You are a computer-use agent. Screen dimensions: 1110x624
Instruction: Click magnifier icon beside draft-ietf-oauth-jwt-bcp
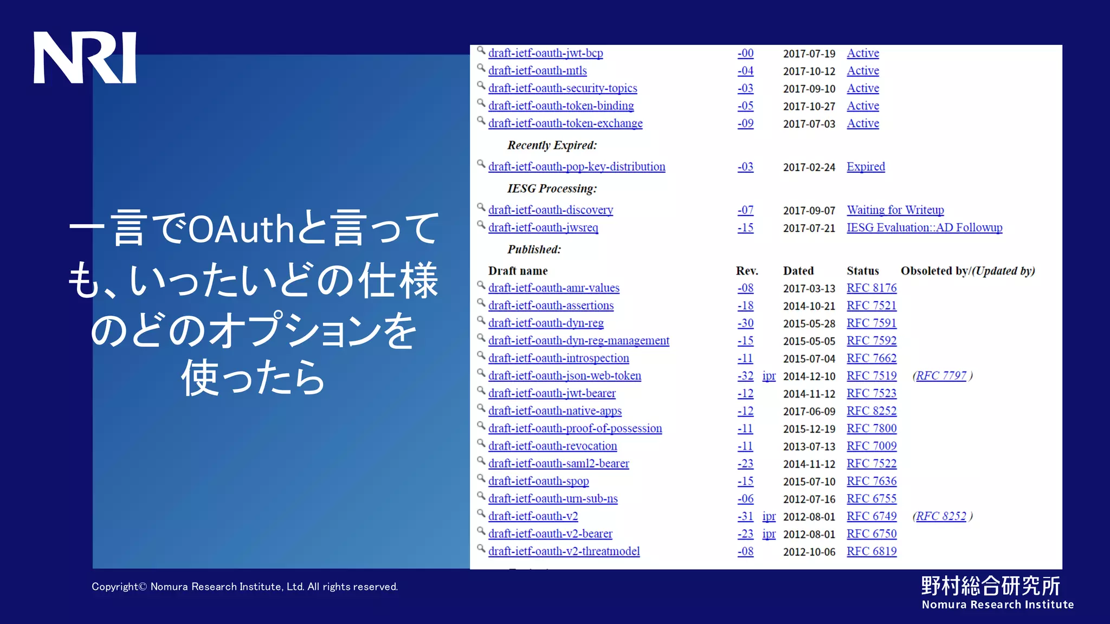481,50
